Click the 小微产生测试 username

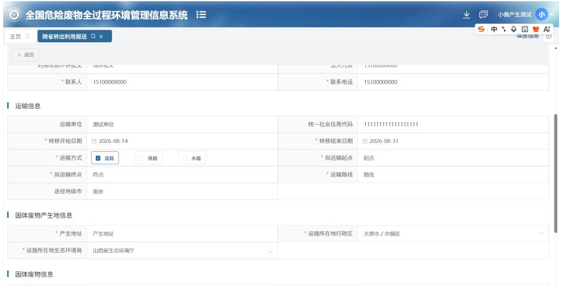(x=514, y=14)
